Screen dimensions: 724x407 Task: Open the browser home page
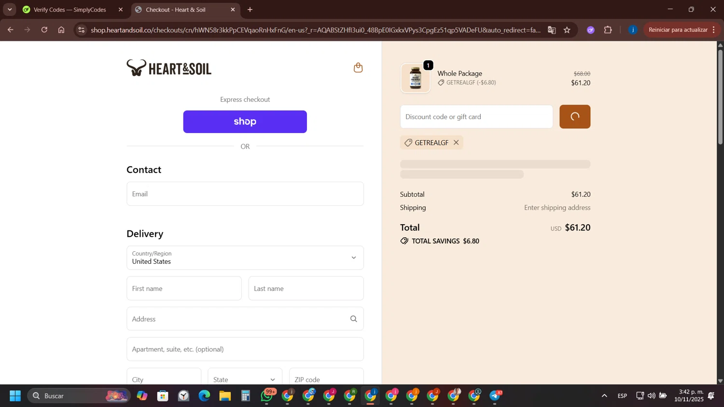tap(61, 30)
